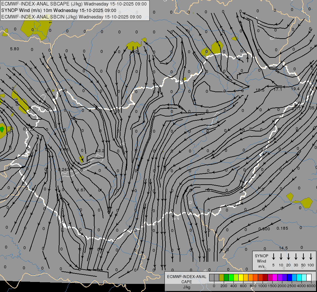Viewport: 317px width, 292px height.
Task: Click the 5 m/s wind arrow in legend
Action: 273,257
